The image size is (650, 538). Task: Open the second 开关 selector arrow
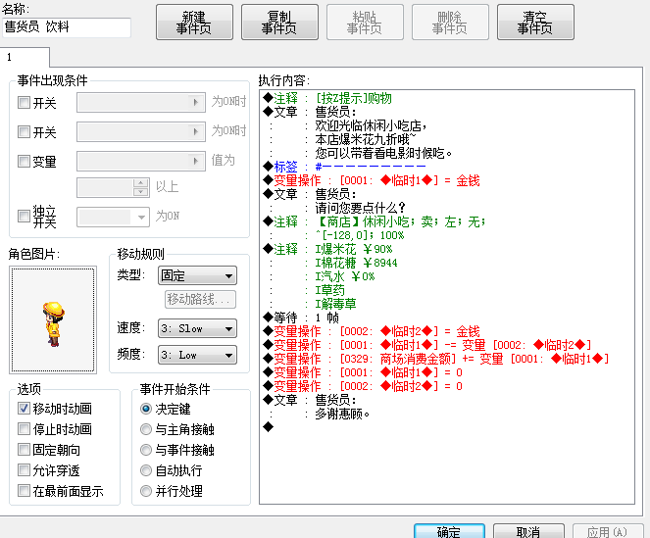click(x=196, y=132)
